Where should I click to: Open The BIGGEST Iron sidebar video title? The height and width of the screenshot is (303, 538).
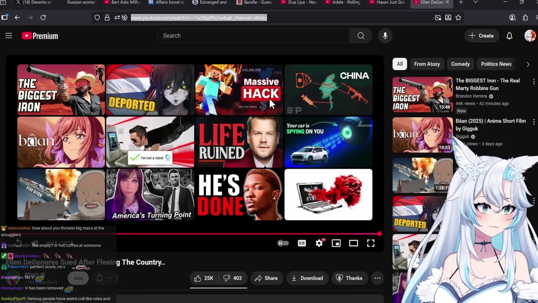coord(488,85)
